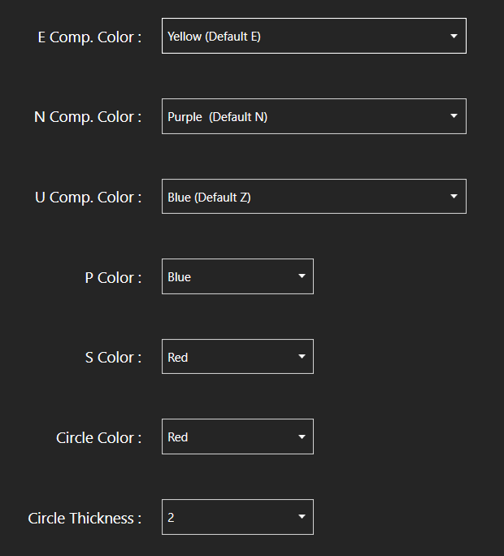
Task: Open the S Color dropdown
Action: coord(237,356)
